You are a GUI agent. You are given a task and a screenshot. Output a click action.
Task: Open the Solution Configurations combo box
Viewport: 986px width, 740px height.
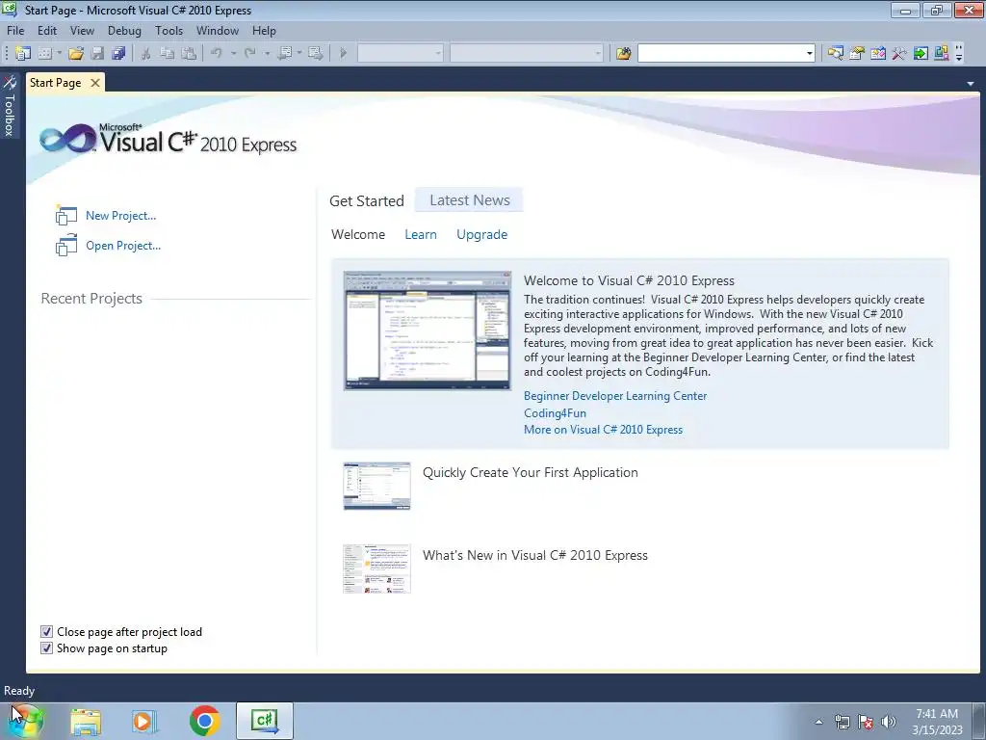point(400,54)
